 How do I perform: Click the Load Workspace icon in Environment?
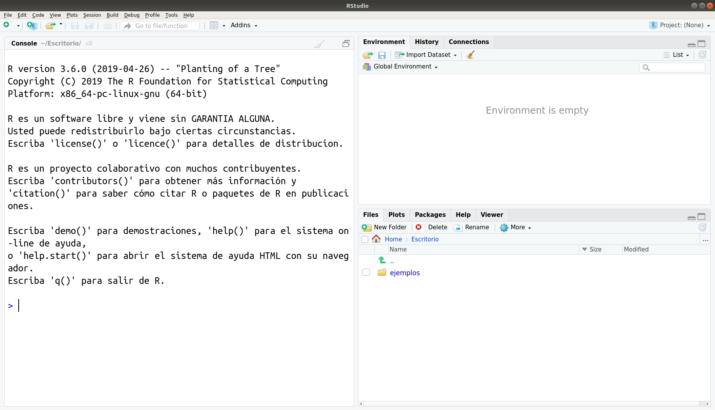pos(368,55)
